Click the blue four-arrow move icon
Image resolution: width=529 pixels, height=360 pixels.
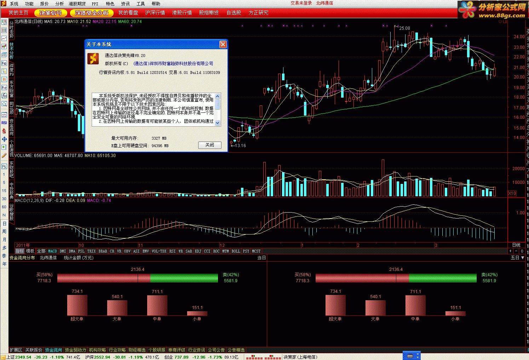4,139
